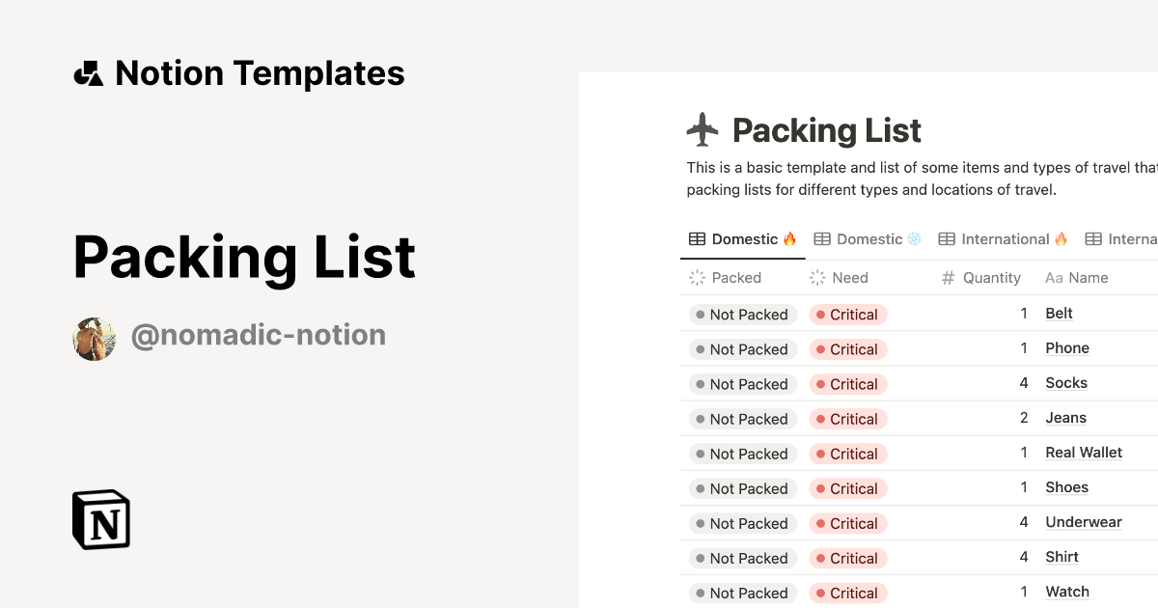Viewport: 1158px width, 608px height.
Task: Click the Notion cube logo icon
Action: pos(101,519)
